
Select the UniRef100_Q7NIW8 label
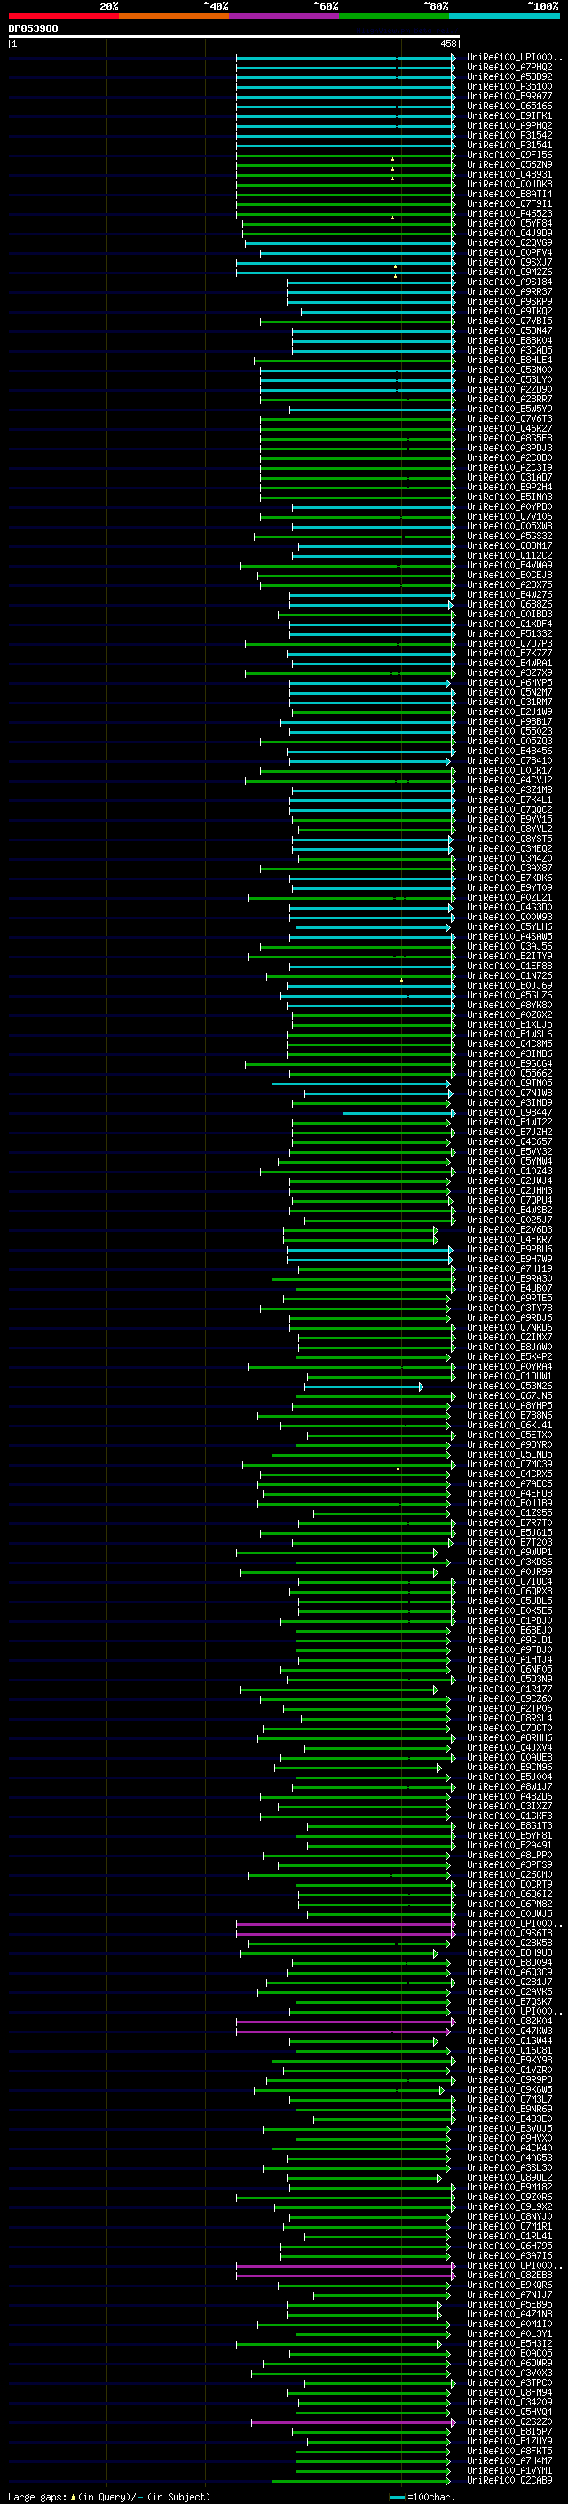509,1093
